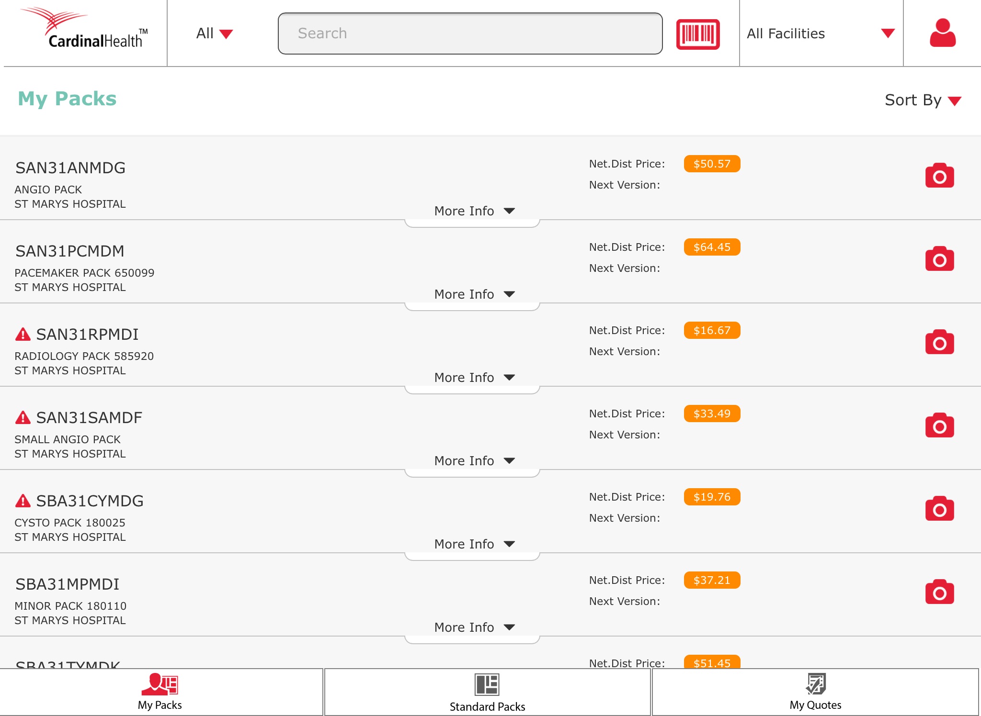Image resolution: width=981 pixels, height=716 pixels.
Task: Click the warning icon on SBA31CYMDG
Action: coord(23,500)
